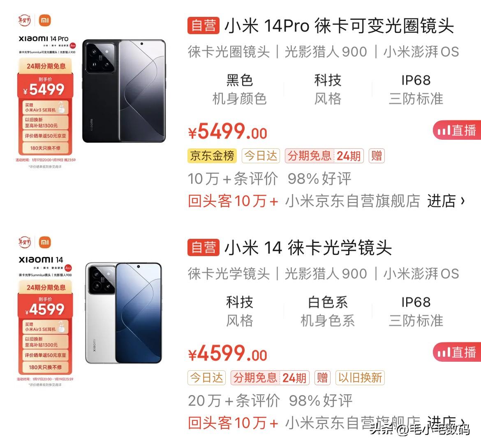View the 10万+条评价 reviews for 14Pro

tap(233, 178)
